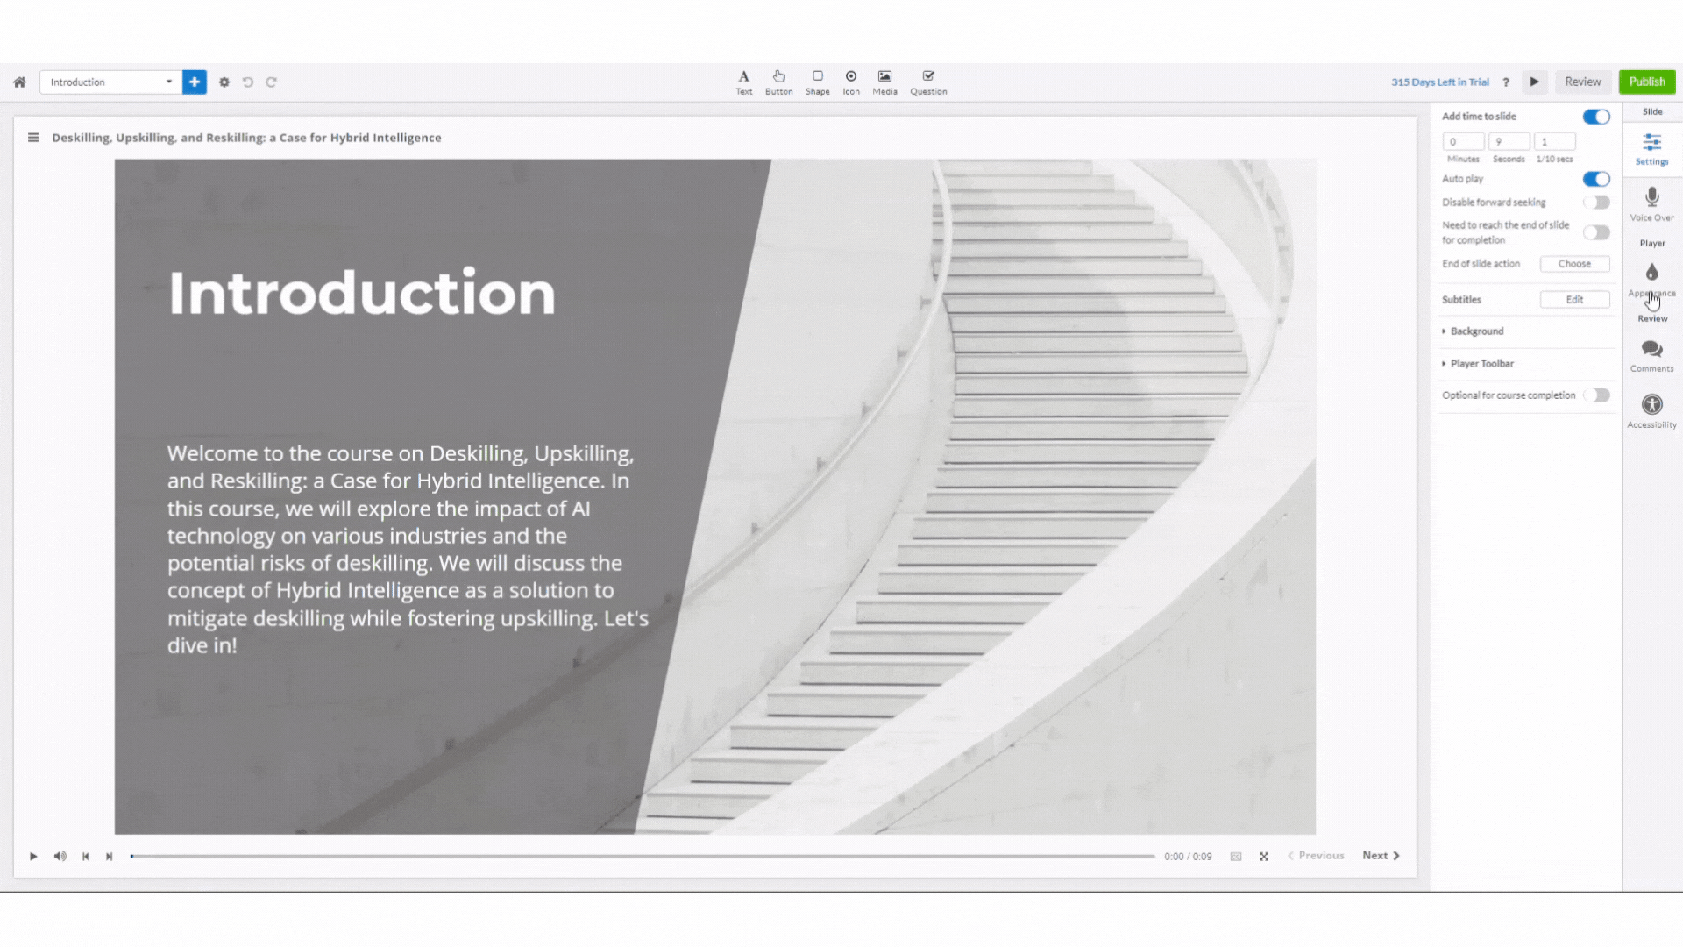Screen dimensions: 1683x947
Task: Toggle the Auto play switch
Action: pos(1596,179)
